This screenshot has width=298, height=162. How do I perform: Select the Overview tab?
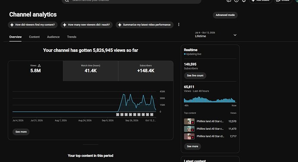pos(16,37)
